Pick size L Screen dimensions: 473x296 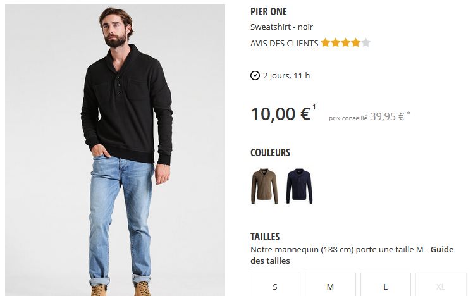tap(385, 286)
